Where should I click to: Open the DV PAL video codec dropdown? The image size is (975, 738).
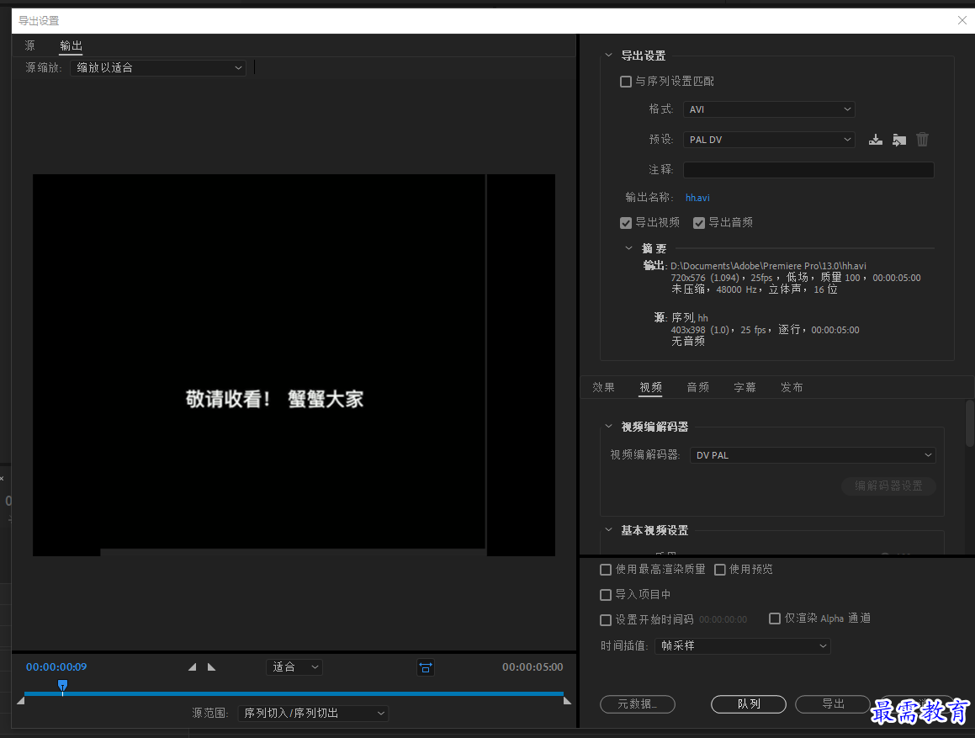click(813, 455)
